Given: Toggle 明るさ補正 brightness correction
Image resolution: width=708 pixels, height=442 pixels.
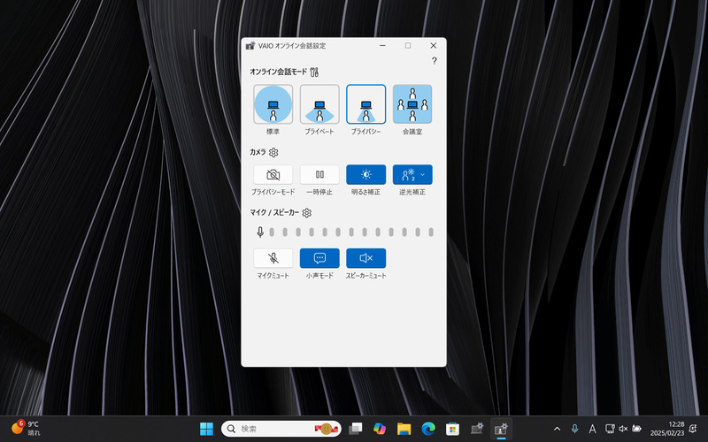Looking at the screenshot, I should tap(366, 174).
